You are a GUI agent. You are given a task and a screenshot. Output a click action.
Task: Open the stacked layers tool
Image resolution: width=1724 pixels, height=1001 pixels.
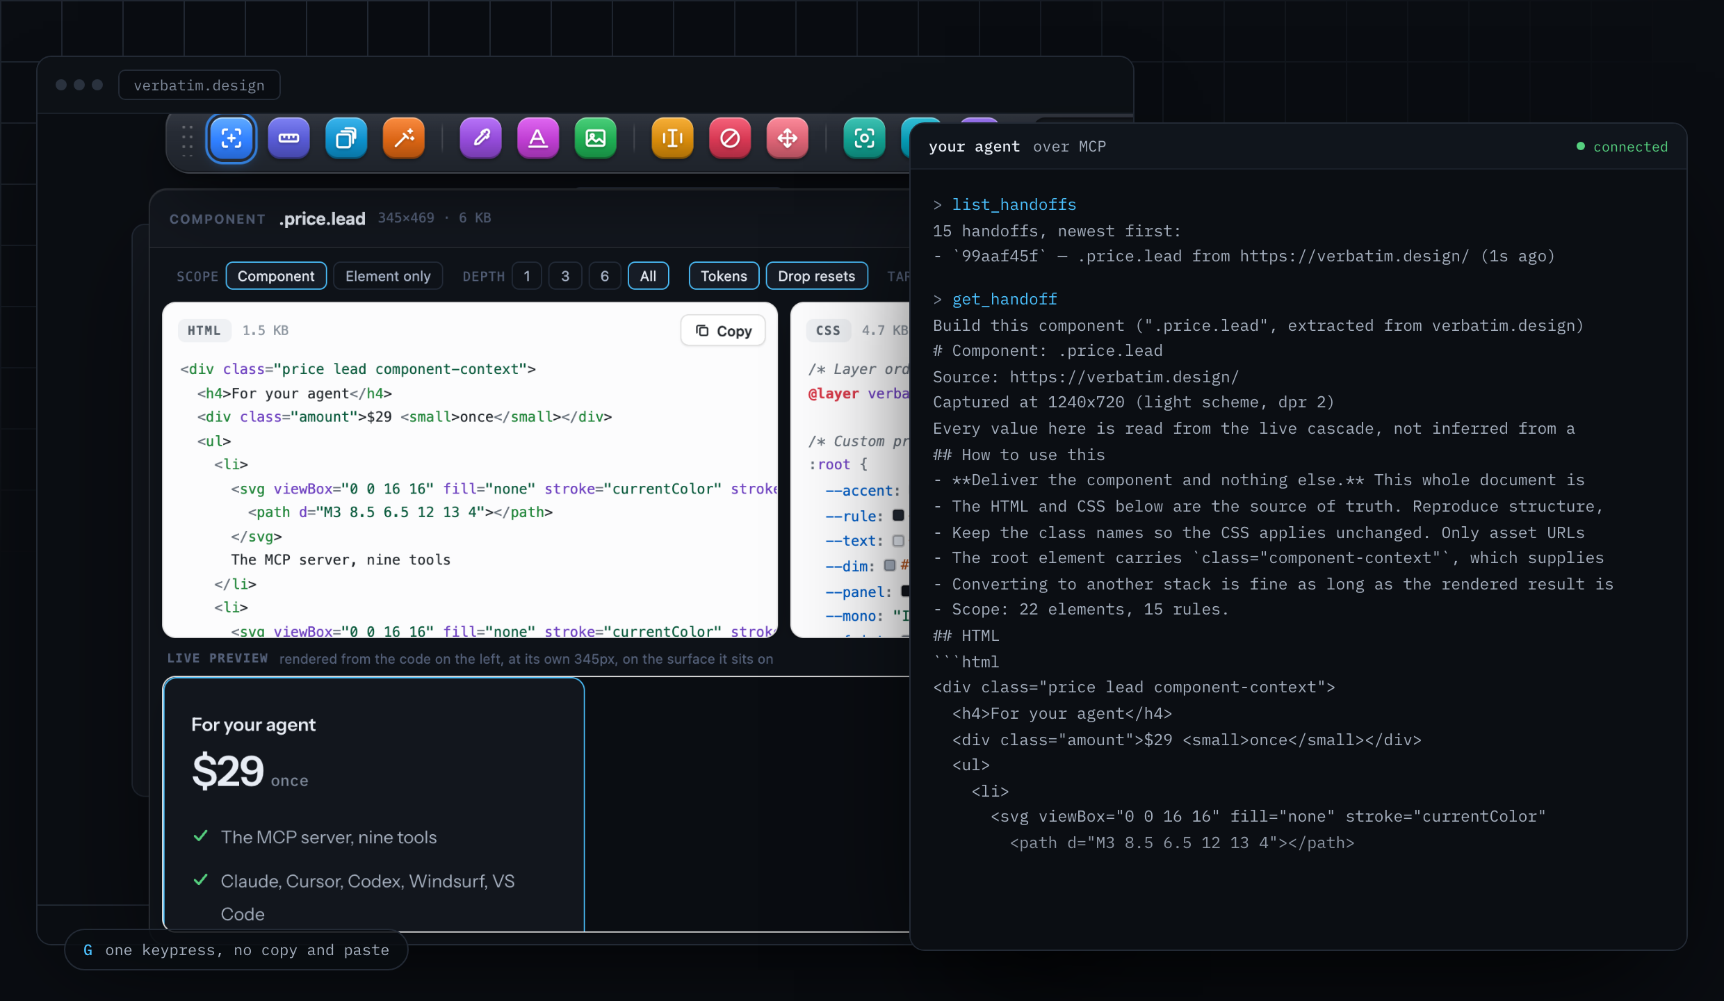346,138
